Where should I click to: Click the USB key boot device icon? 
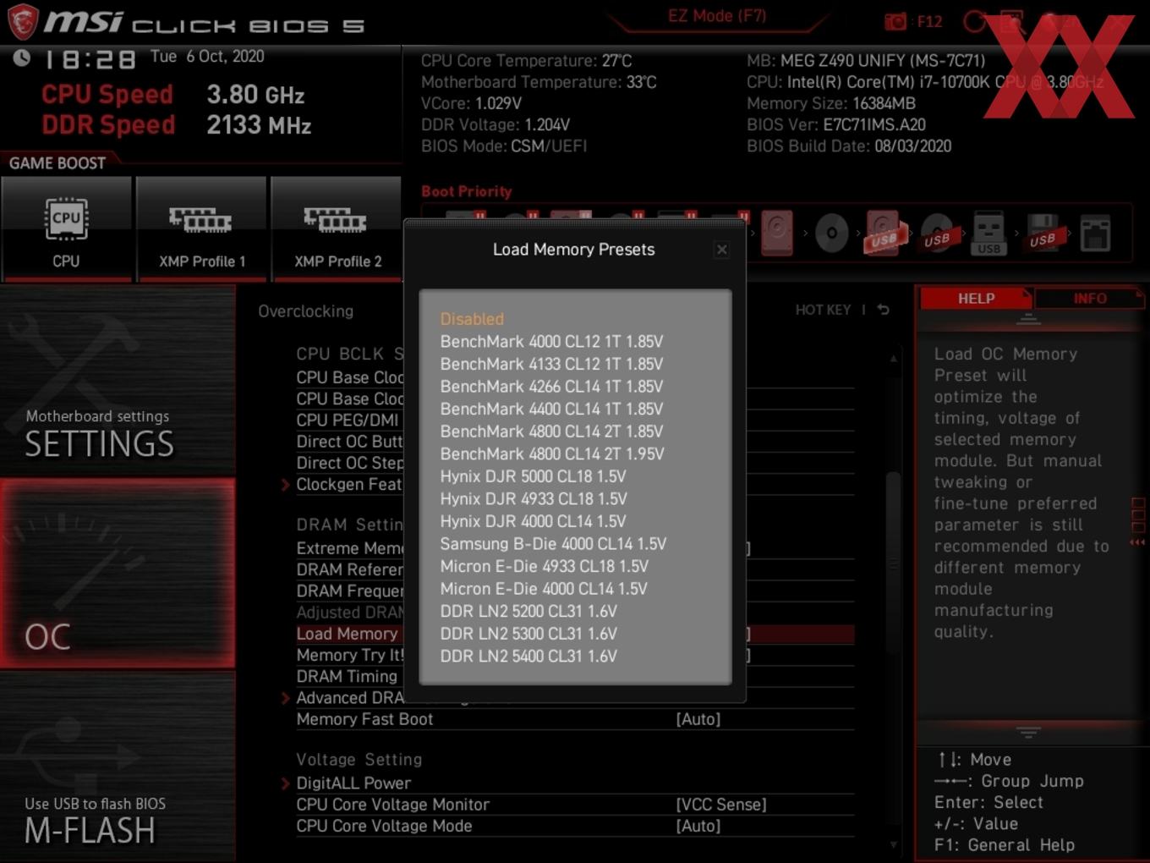point(988,233)
